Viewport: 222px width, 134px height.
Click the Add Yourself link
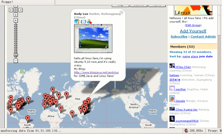coord(193,31)
